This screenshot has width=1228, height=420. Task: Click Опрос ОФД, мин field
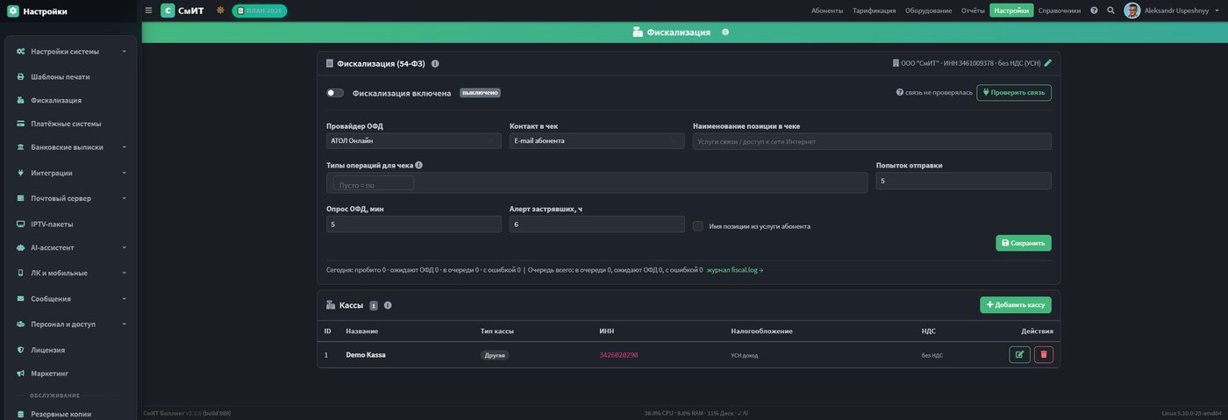click(x=414, y=224)
